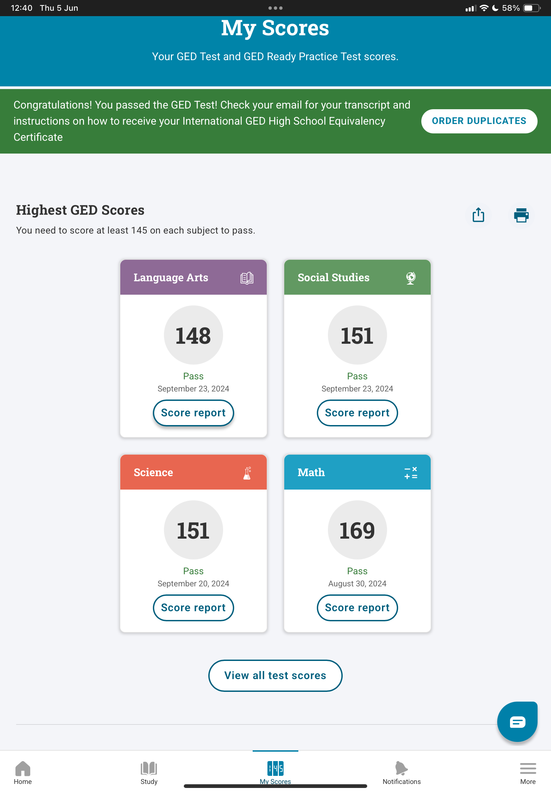The height and width of the screenshot is (793, 551).
Task: Go to the Home tab
Action: 23,773
